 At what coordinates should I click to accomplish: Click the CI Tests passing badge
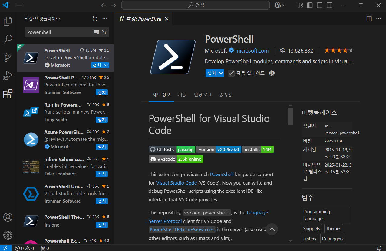tap(172, 150)
